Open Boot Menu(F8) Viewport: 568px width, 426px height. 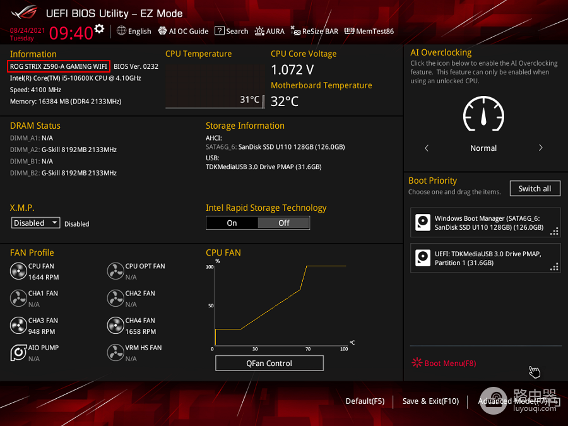click(x=444, y=363)
